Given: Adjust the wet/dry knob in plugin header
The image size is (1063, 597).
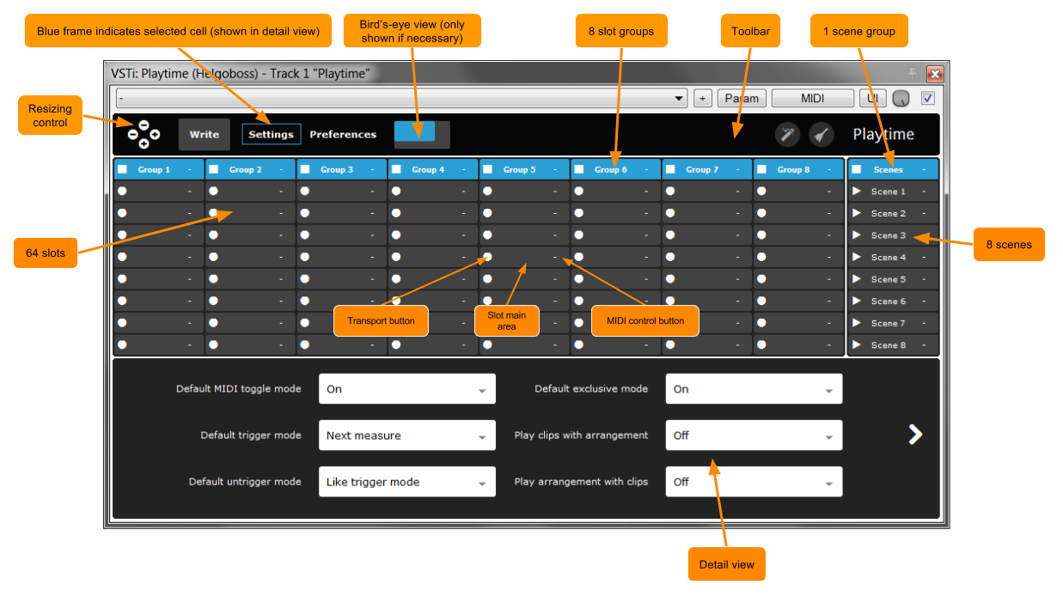Looking at the screenshot, I should (900, 99).
